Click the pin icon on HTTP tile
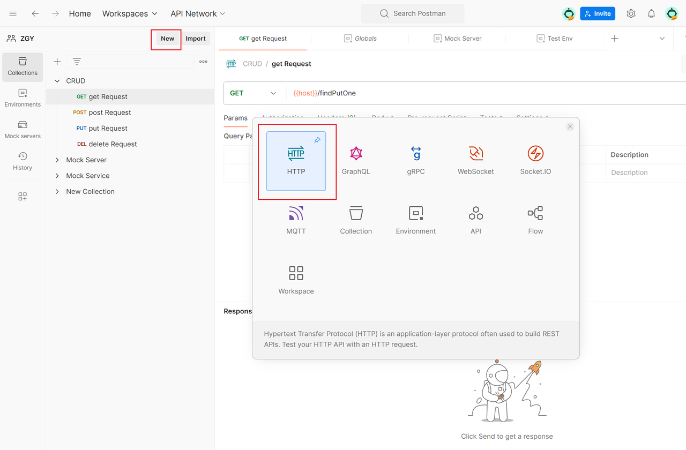Image resolution: width=686 pixels, height=450 pixels. click(317, 140)
